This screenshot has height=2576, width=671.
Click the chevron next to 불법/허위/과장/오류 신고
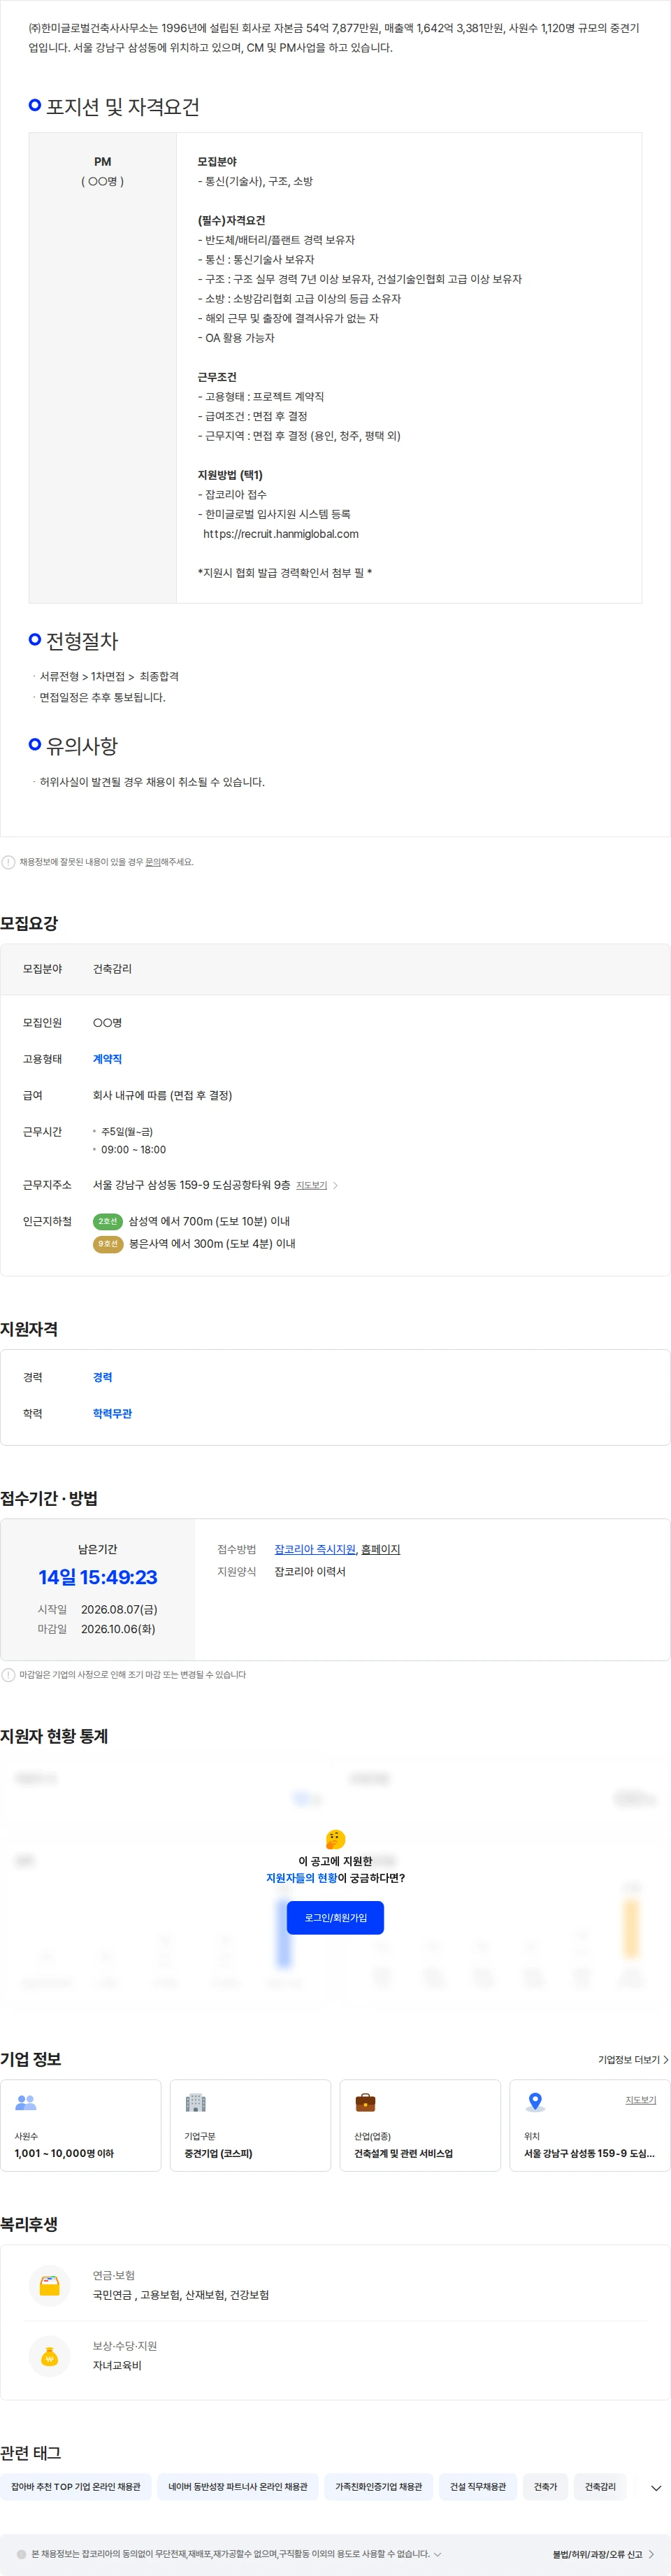651,2554
